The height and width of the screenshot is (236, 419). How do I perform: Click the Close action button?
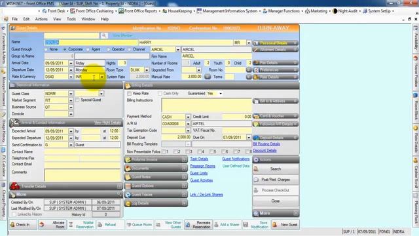pyautogui.click(x=276, y=201)
